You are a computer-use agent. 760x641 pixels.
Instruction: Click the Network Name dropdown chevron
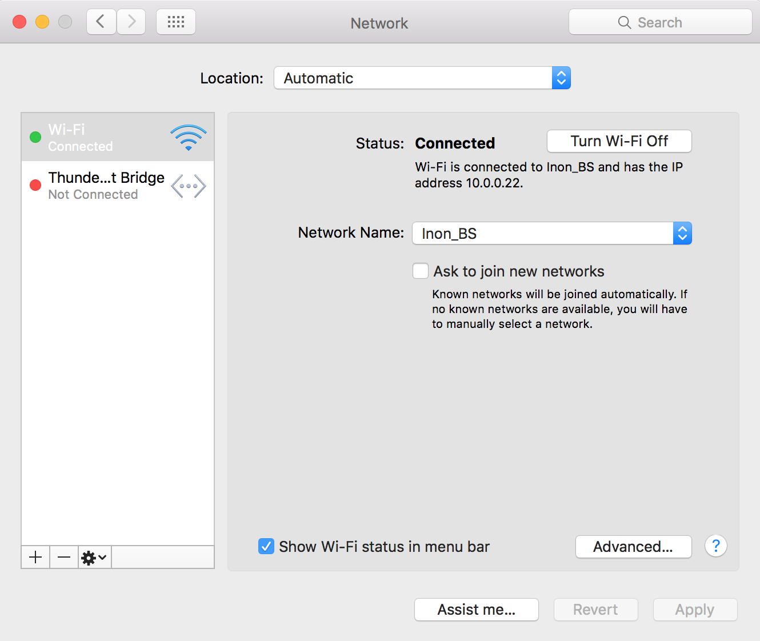pos(682,233)
